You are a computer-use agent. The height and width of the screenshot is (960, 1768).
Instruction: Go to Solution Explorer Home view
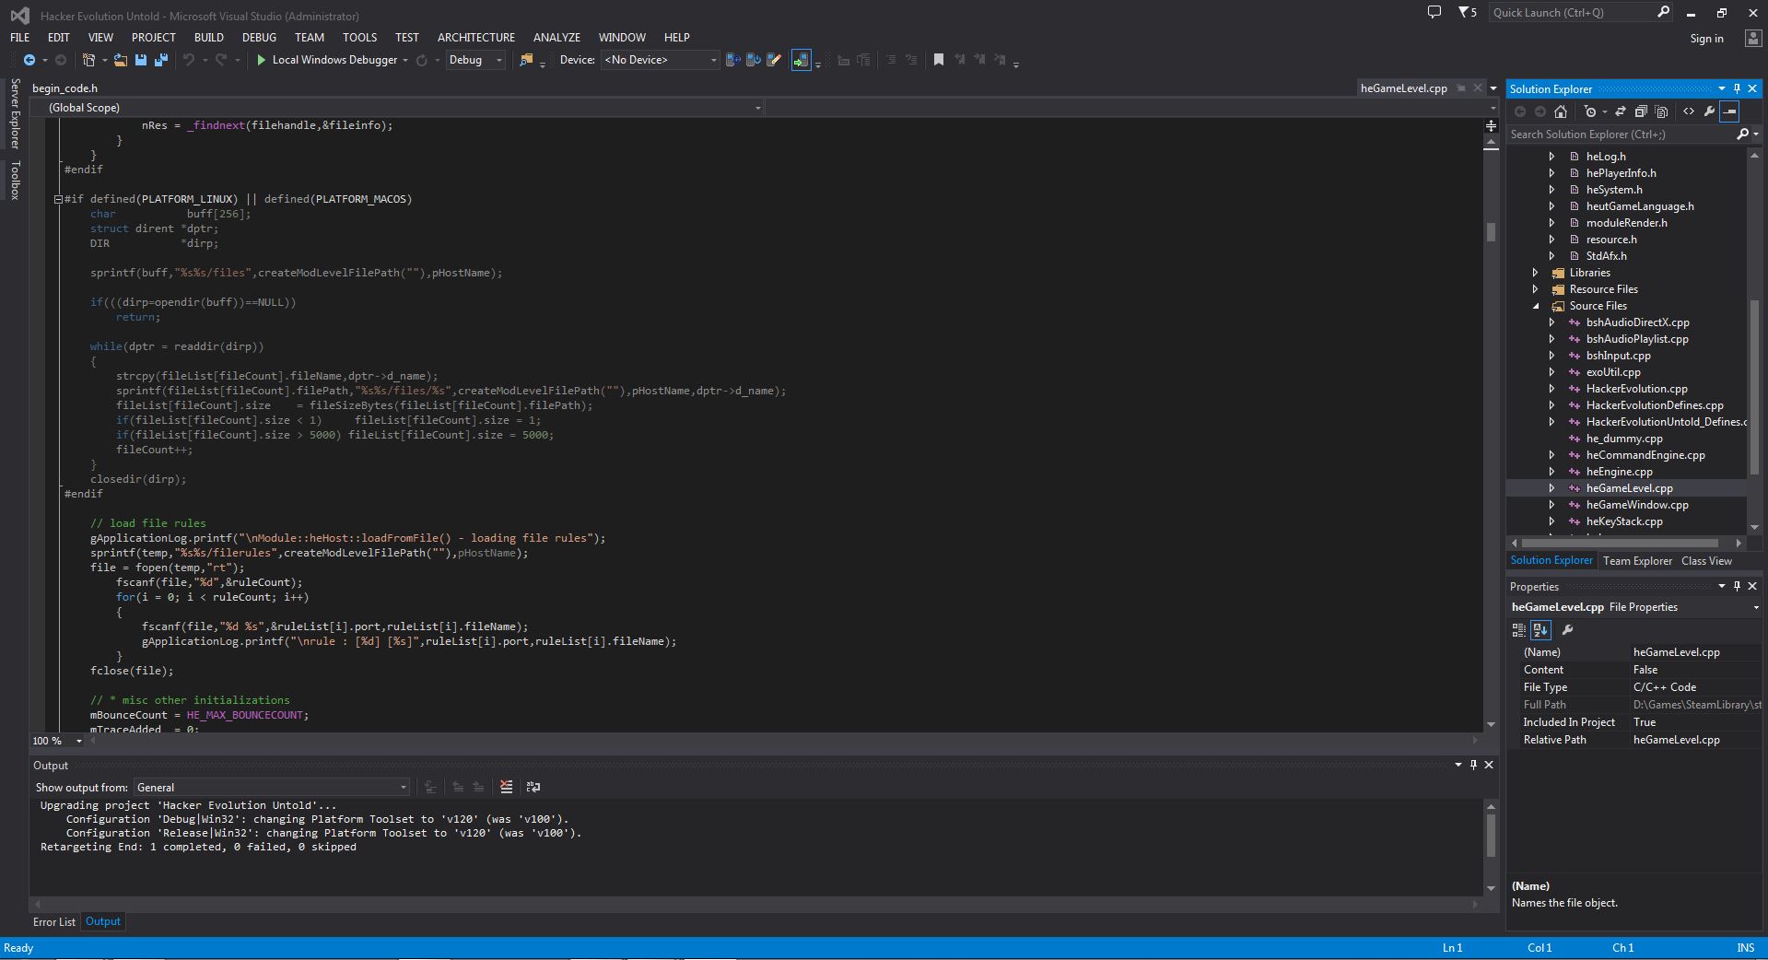[1560, 111]
